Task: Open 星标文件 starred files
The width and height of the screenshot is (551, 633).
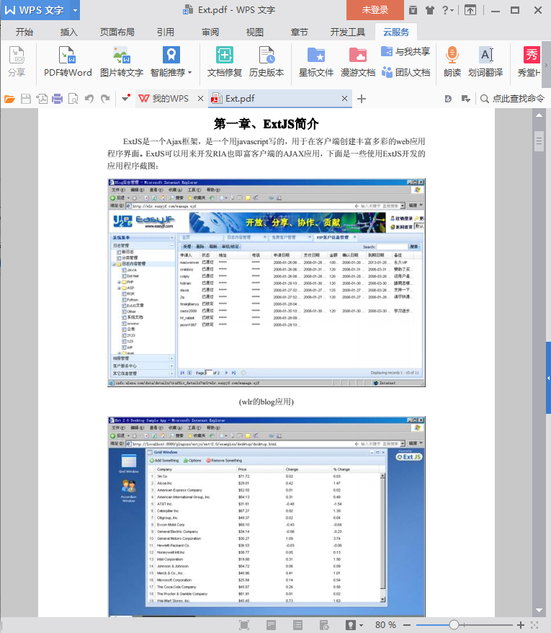Action: pos(316,62)
